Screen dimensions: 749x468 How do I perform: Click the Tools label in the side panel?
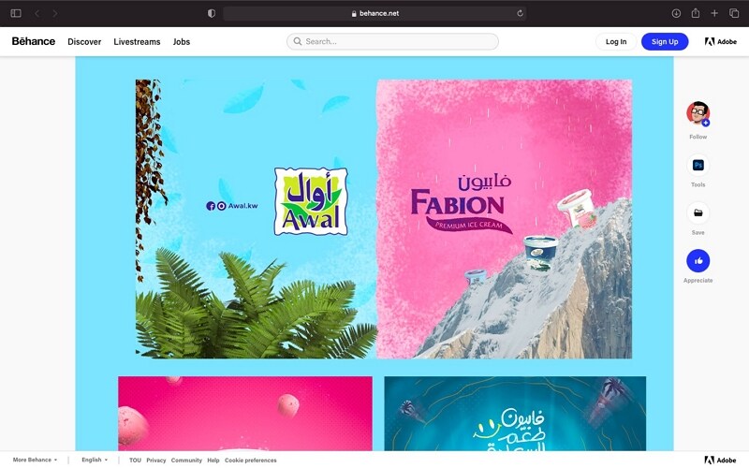(x=698, y=184)
